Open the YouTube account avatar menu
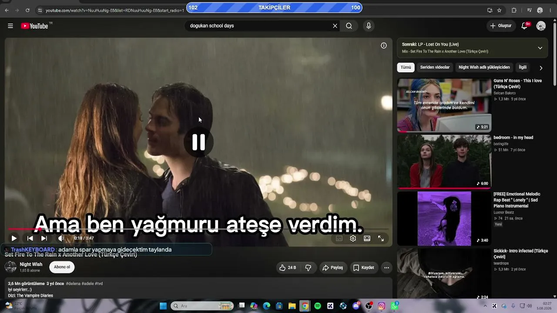This screenshot has height=313, width=557. (541, 26)
